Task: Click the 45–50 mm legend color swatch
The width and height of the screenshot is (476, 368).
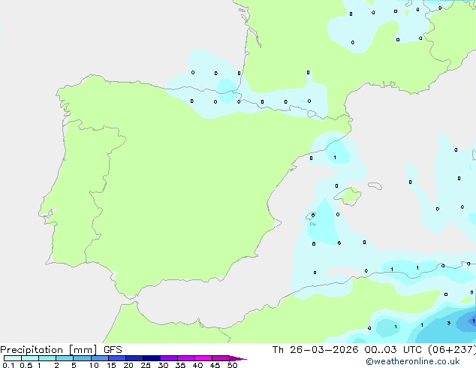Action: pyautogui.click(x=221, y=358)
